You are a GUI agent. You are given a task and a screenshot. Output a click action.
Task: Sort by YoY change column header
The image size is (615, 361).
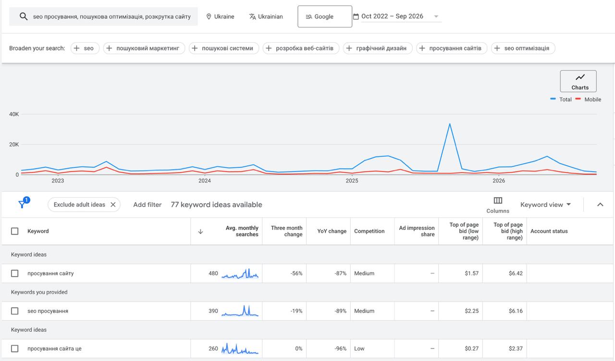coord(332,231)
